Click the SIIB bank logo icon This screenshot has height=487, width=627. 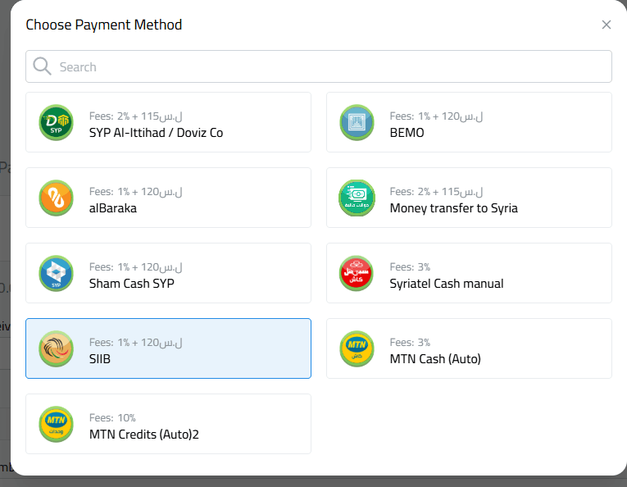pos(56,348)
